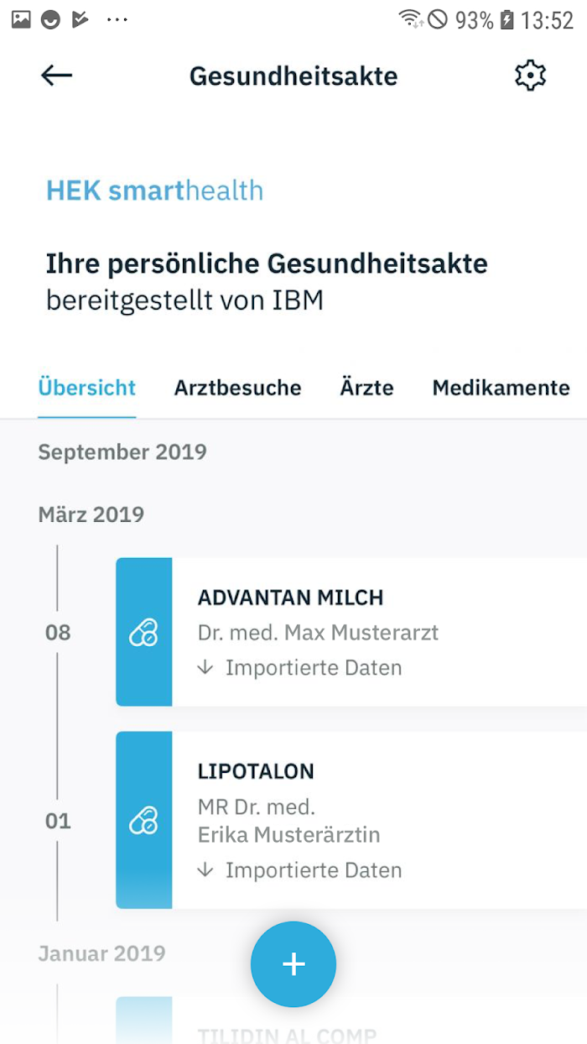Select the März 2019 month header
This screenshot has width=587, height=1044.
(91, 514)
